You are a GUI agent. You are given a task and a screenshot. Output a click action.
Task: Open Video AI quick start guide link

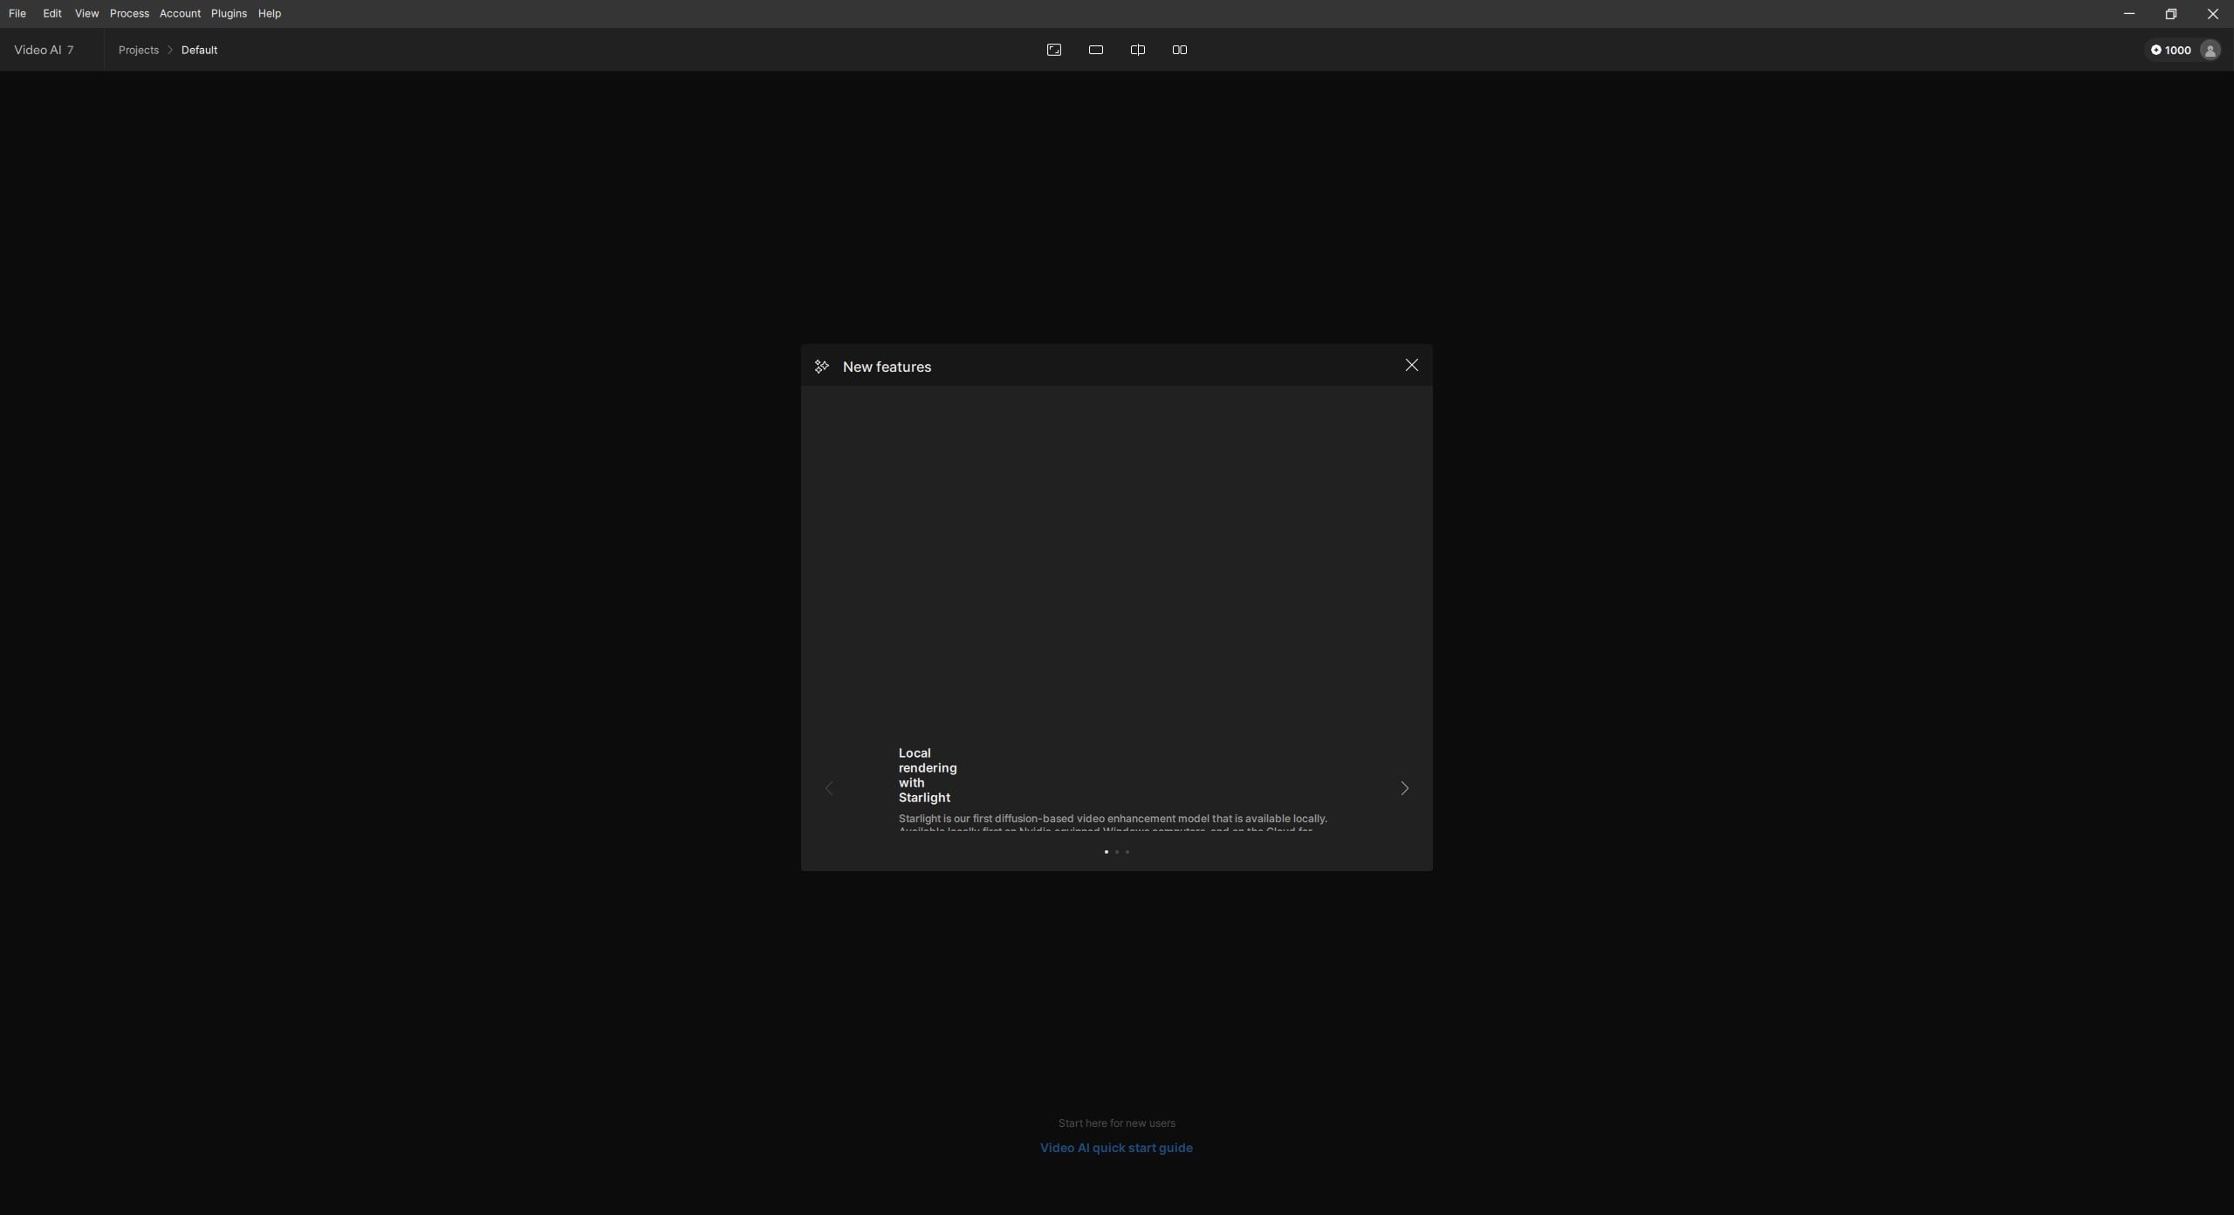tap(1116, 1148)
